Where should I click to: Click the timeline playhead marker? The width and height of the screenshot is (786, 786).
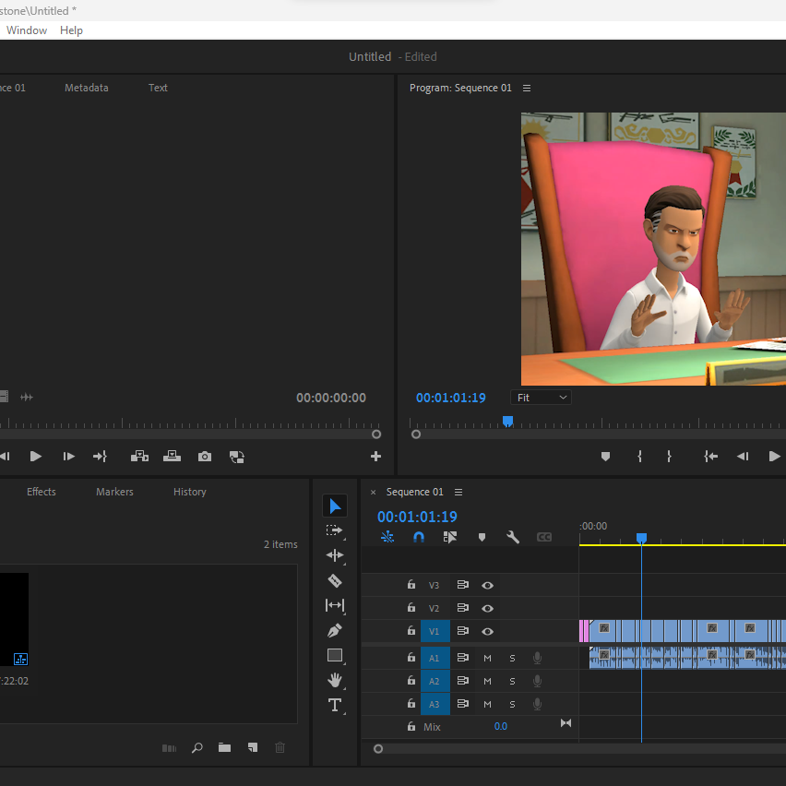click(641, 538)
